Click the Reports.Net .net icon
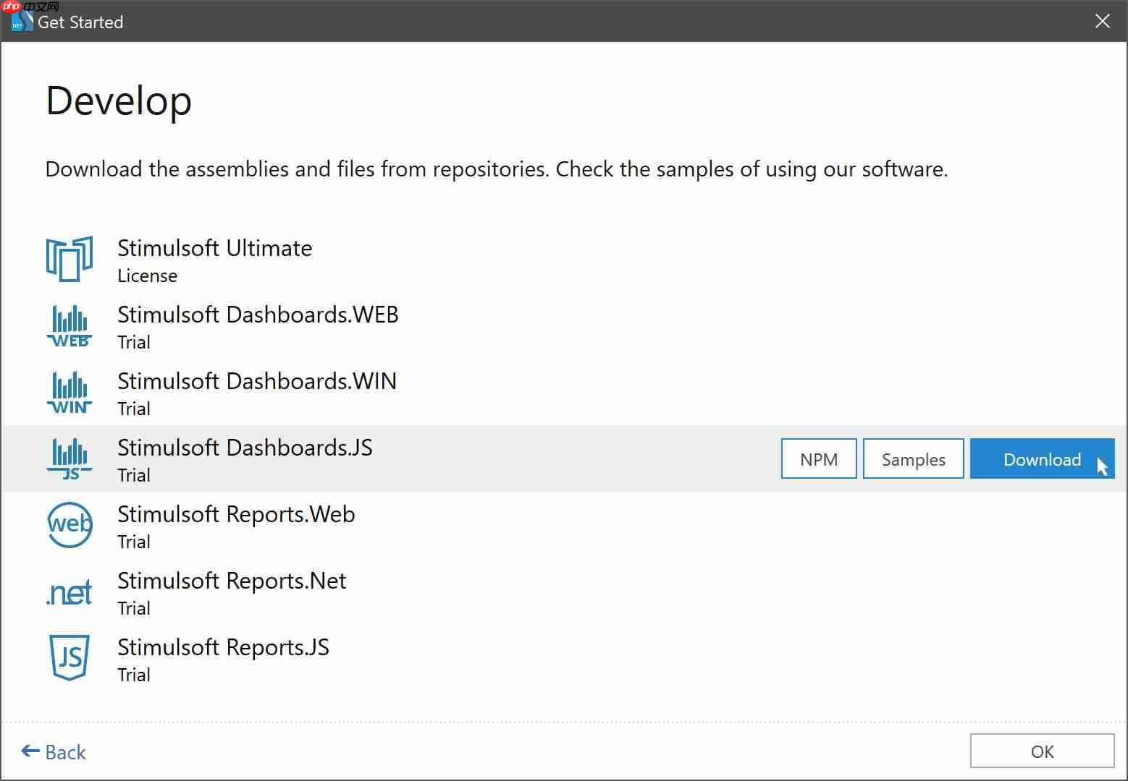Screen dimensions: 1128x781 tap(70, 593)
